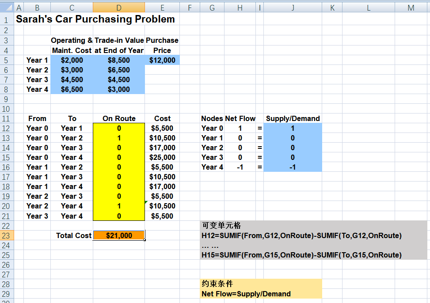Select Year 2 node label in Nodes column
The image size is (430, 303).
point(212,148)
